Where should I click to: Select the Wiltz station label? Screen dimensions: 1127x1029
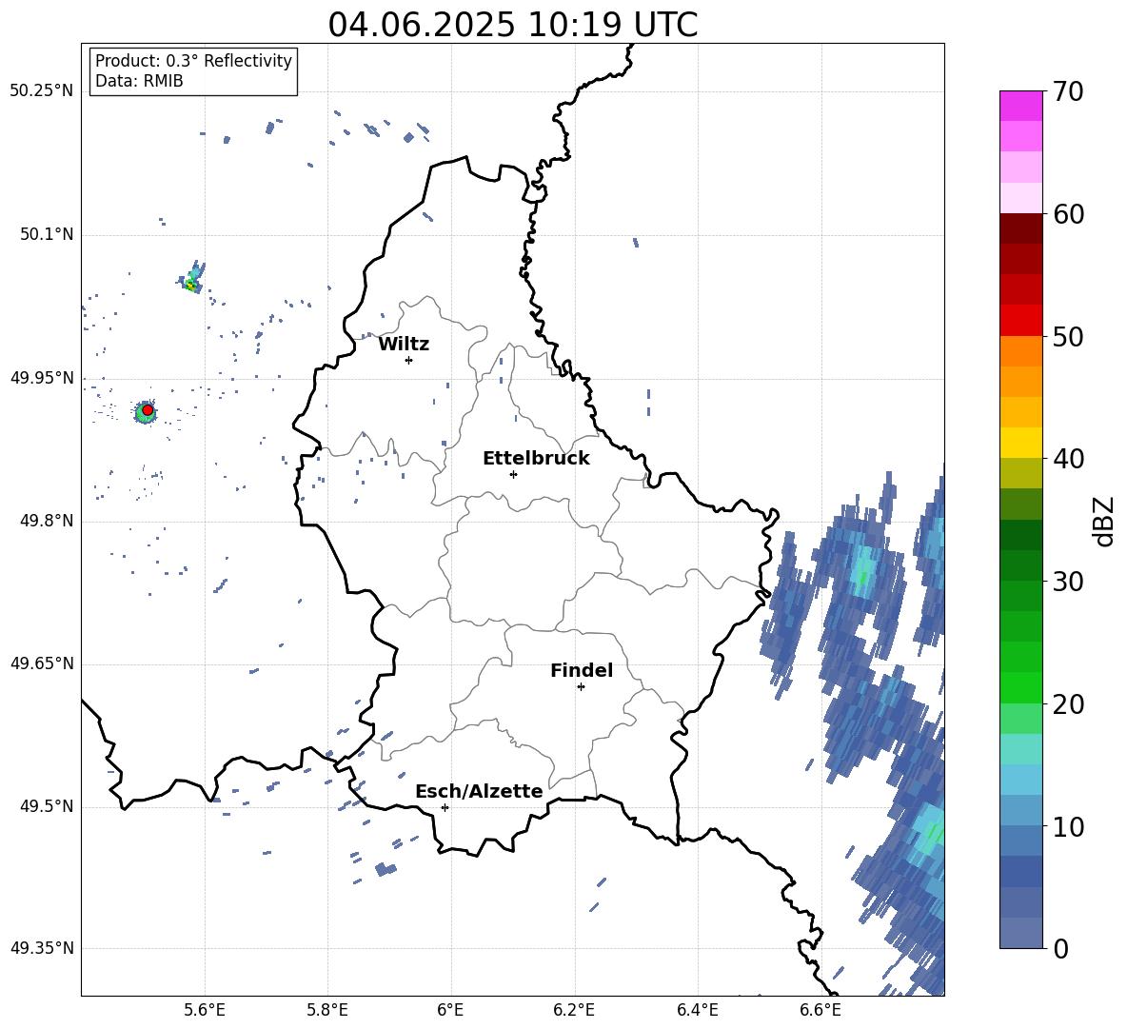point(404,345)
